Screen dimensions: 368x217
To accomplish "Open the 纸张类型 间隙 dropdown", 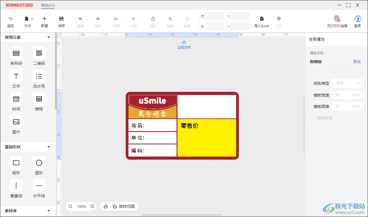I will 347,83.
